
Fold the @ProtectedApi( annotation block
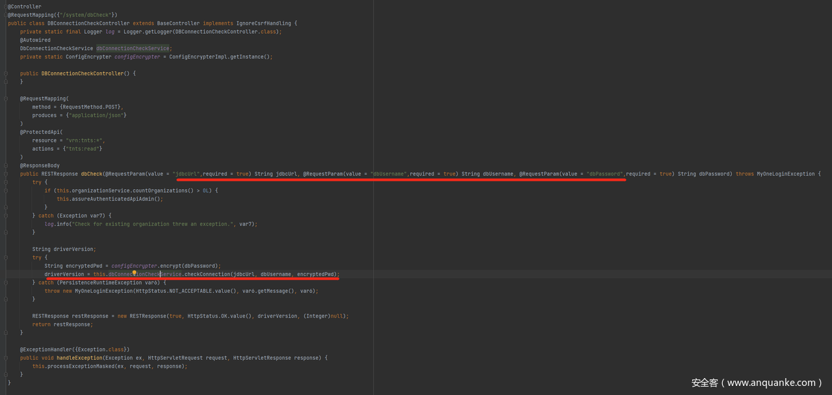coord(5,132)
